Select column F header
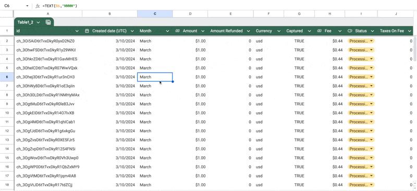Viewport: 417px width, 191px height. coord(268,13)
